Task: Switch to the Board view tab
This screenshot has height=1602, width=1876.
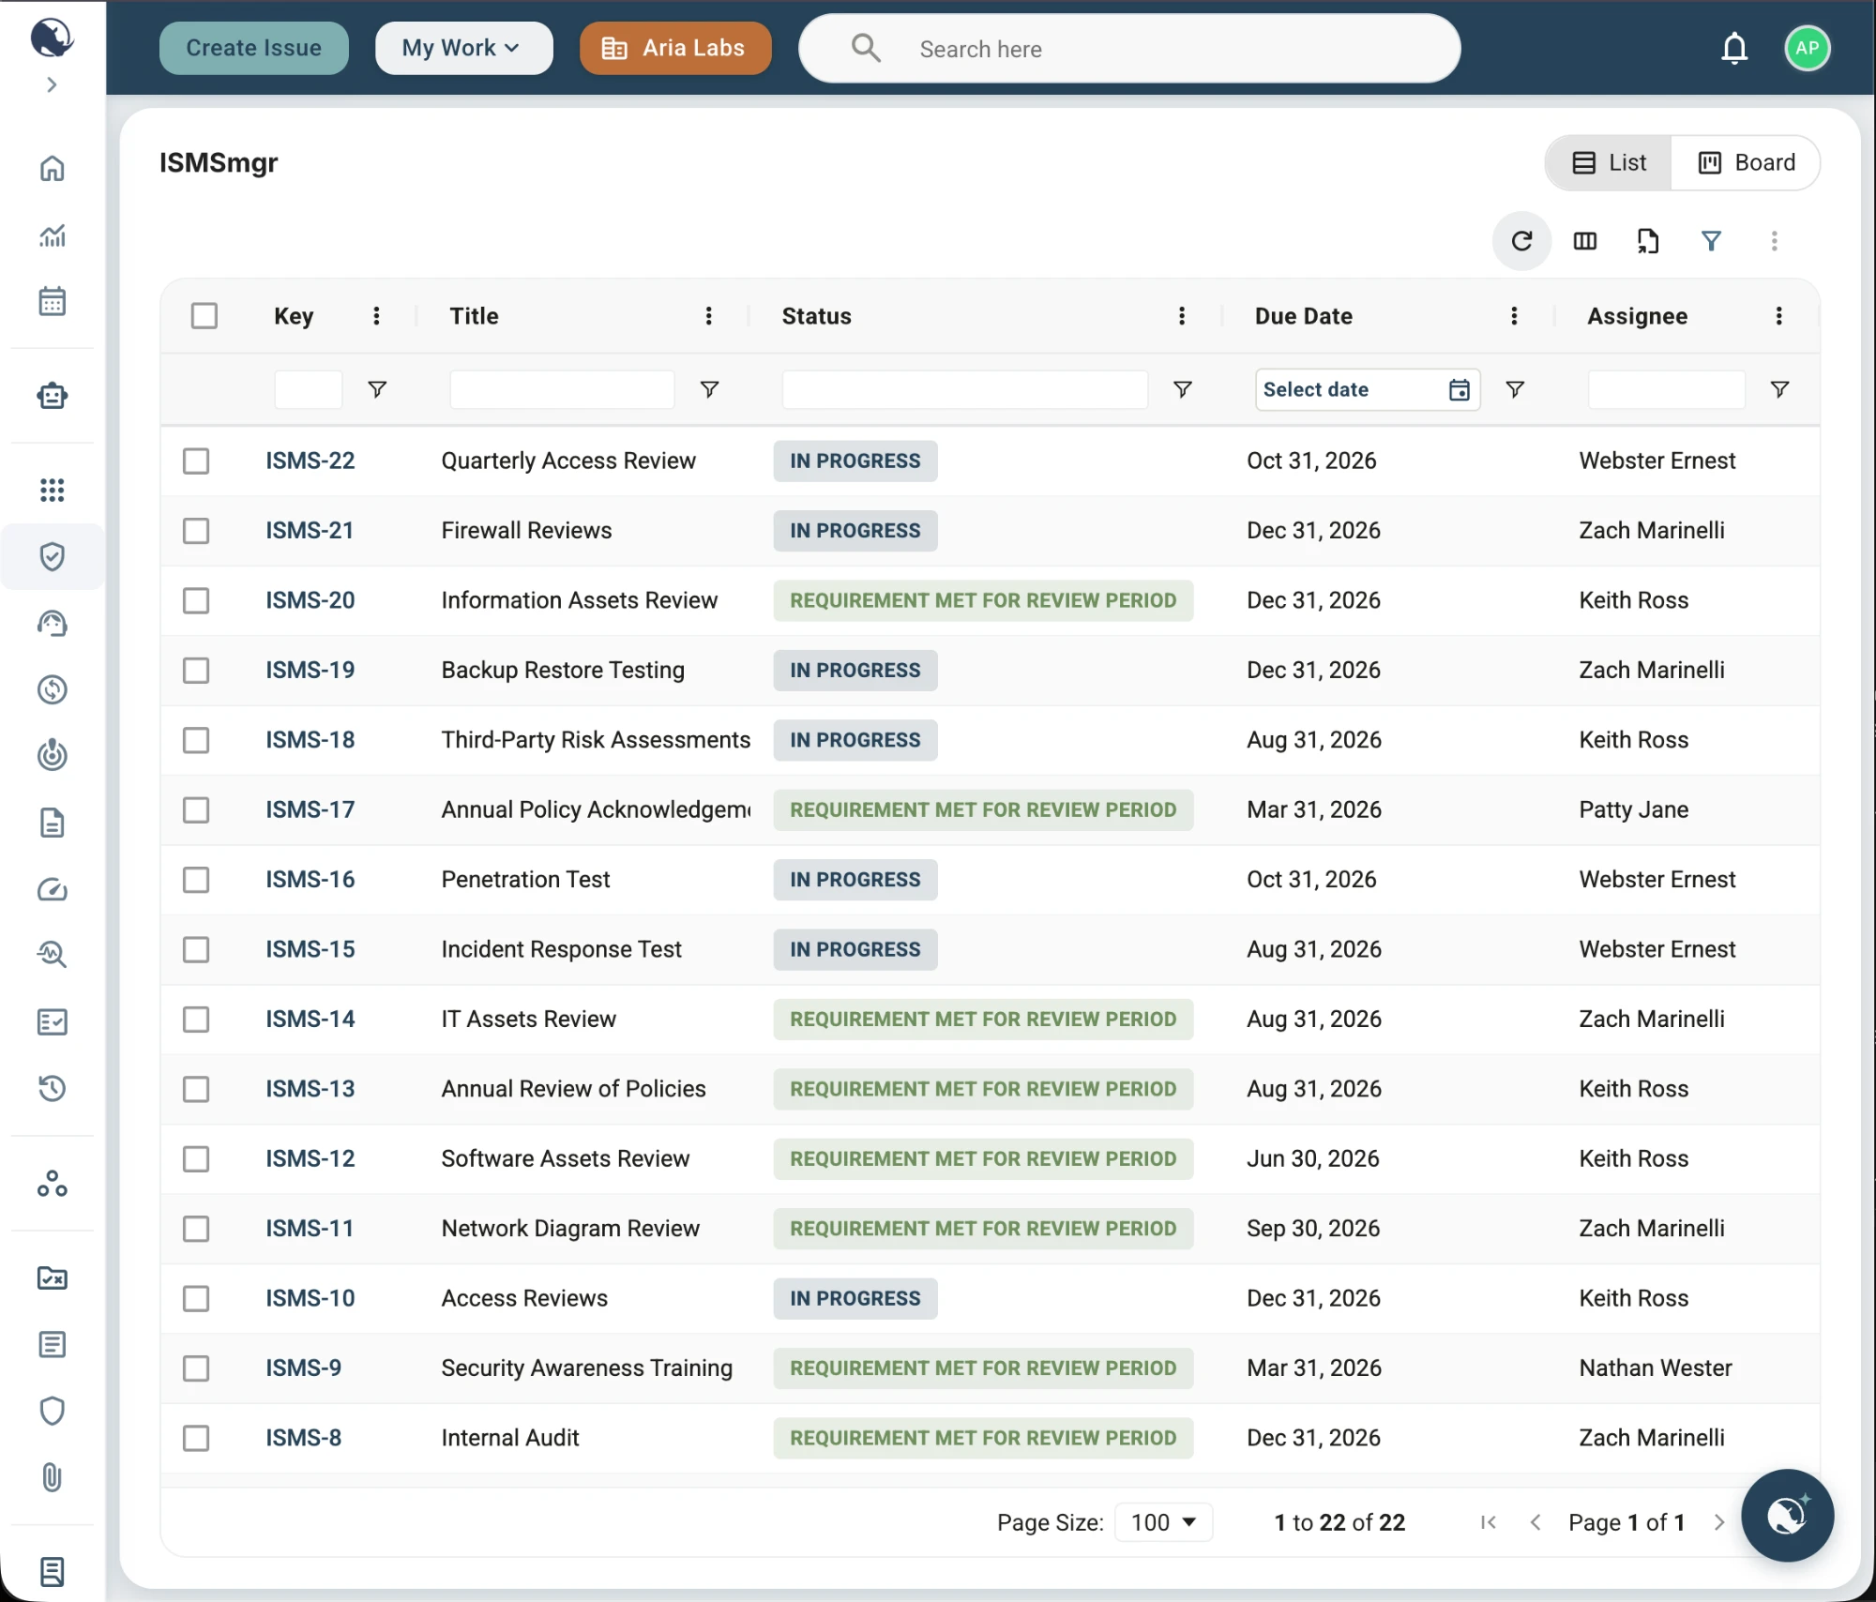Action: click(x=1746, y=162)
